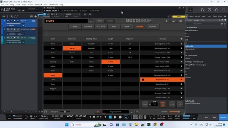
Task: Select the Rock genre
Action: (53, 44)
